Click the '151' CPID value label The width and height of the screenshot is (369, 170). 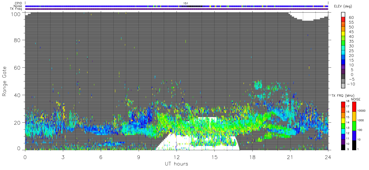tap(186, 3)
